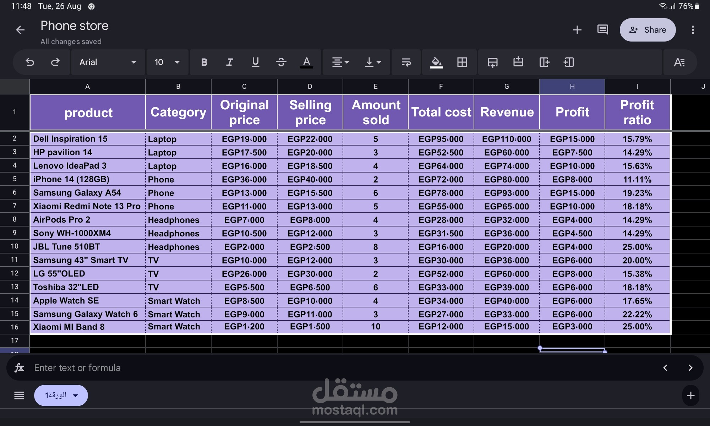
Task: Select cell 'Sony WH-1000XM4'
Action: [88, 233]
